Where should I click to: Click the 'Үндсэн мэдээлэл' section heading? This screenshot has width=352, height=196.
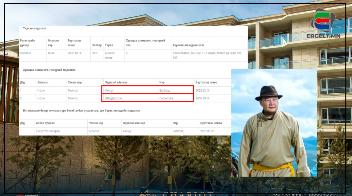pos(34,28)
